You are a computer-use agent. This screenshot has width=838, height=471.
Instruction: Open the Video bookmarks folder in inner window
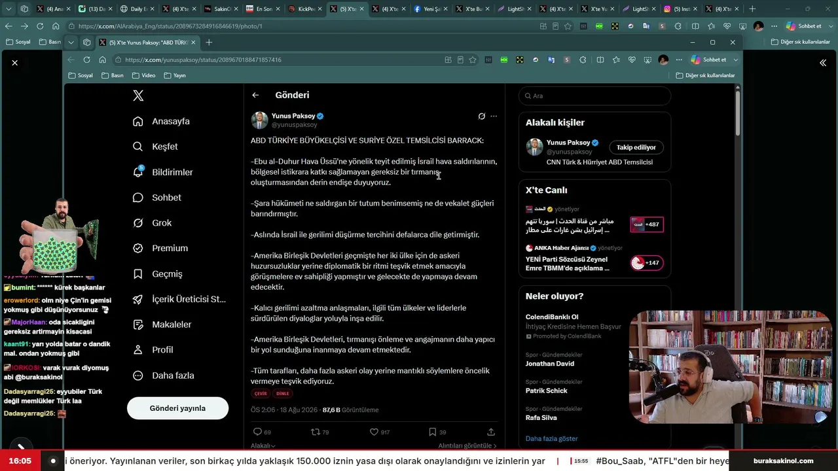[x=144, y=75]
